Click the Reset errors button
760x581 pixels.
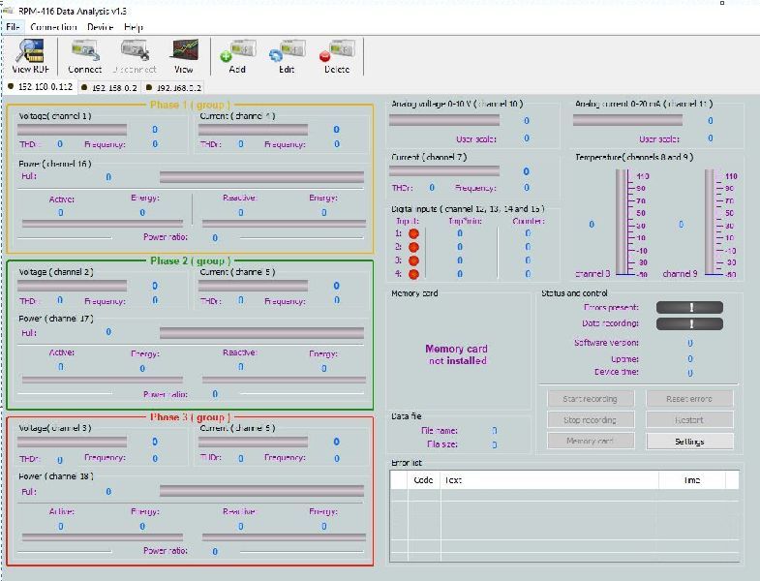[689, 399]
